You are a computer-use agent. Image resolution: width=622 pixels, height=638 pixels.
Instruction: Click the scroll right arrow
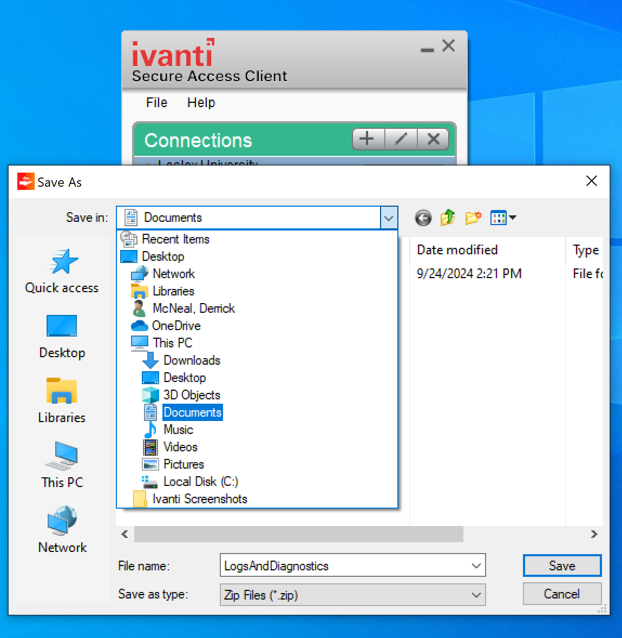pyautogui.click(x=594, y=534)
